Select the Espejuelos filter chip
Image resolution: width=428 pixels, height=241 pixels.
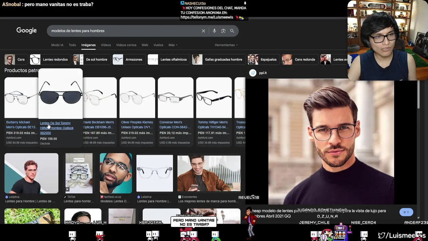(x=263, y=60)
